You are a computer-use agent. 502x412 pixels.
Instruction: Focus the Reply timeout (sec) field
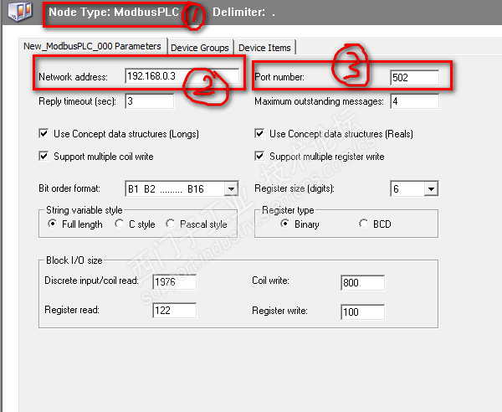pyautogui.click(x=149, y=101)
